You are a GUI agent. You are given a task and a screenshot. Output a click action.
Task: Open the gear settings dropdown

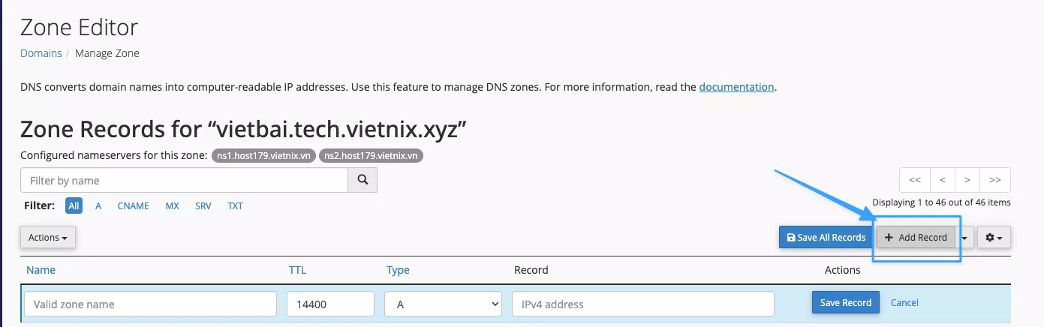coord(994,238)
